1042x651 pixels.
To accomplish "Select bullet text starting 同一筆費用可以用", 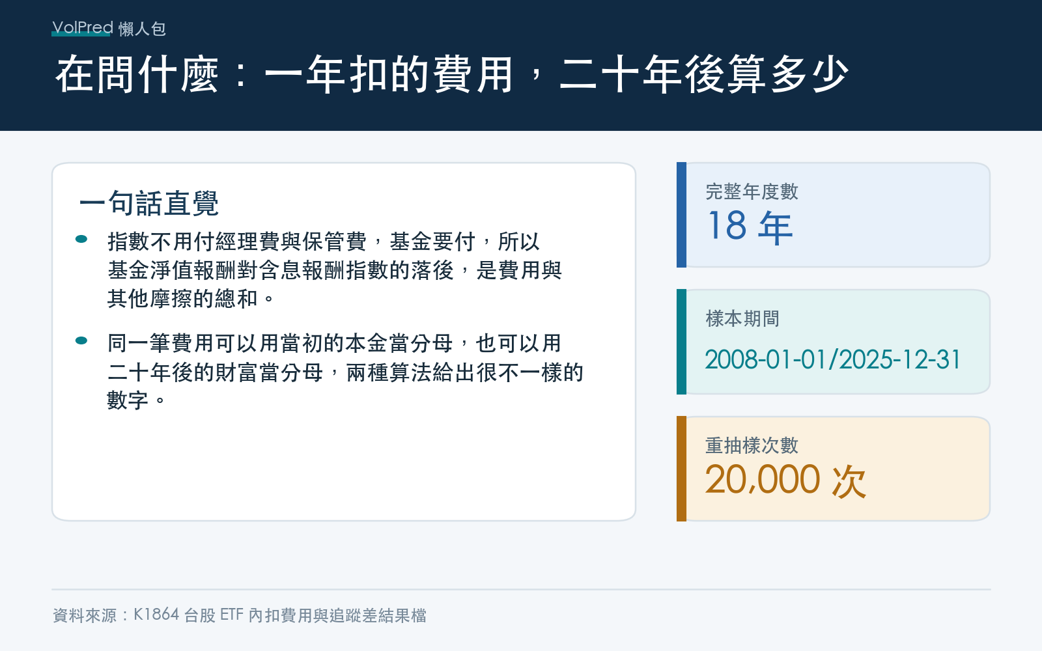I will pos(345,371).
